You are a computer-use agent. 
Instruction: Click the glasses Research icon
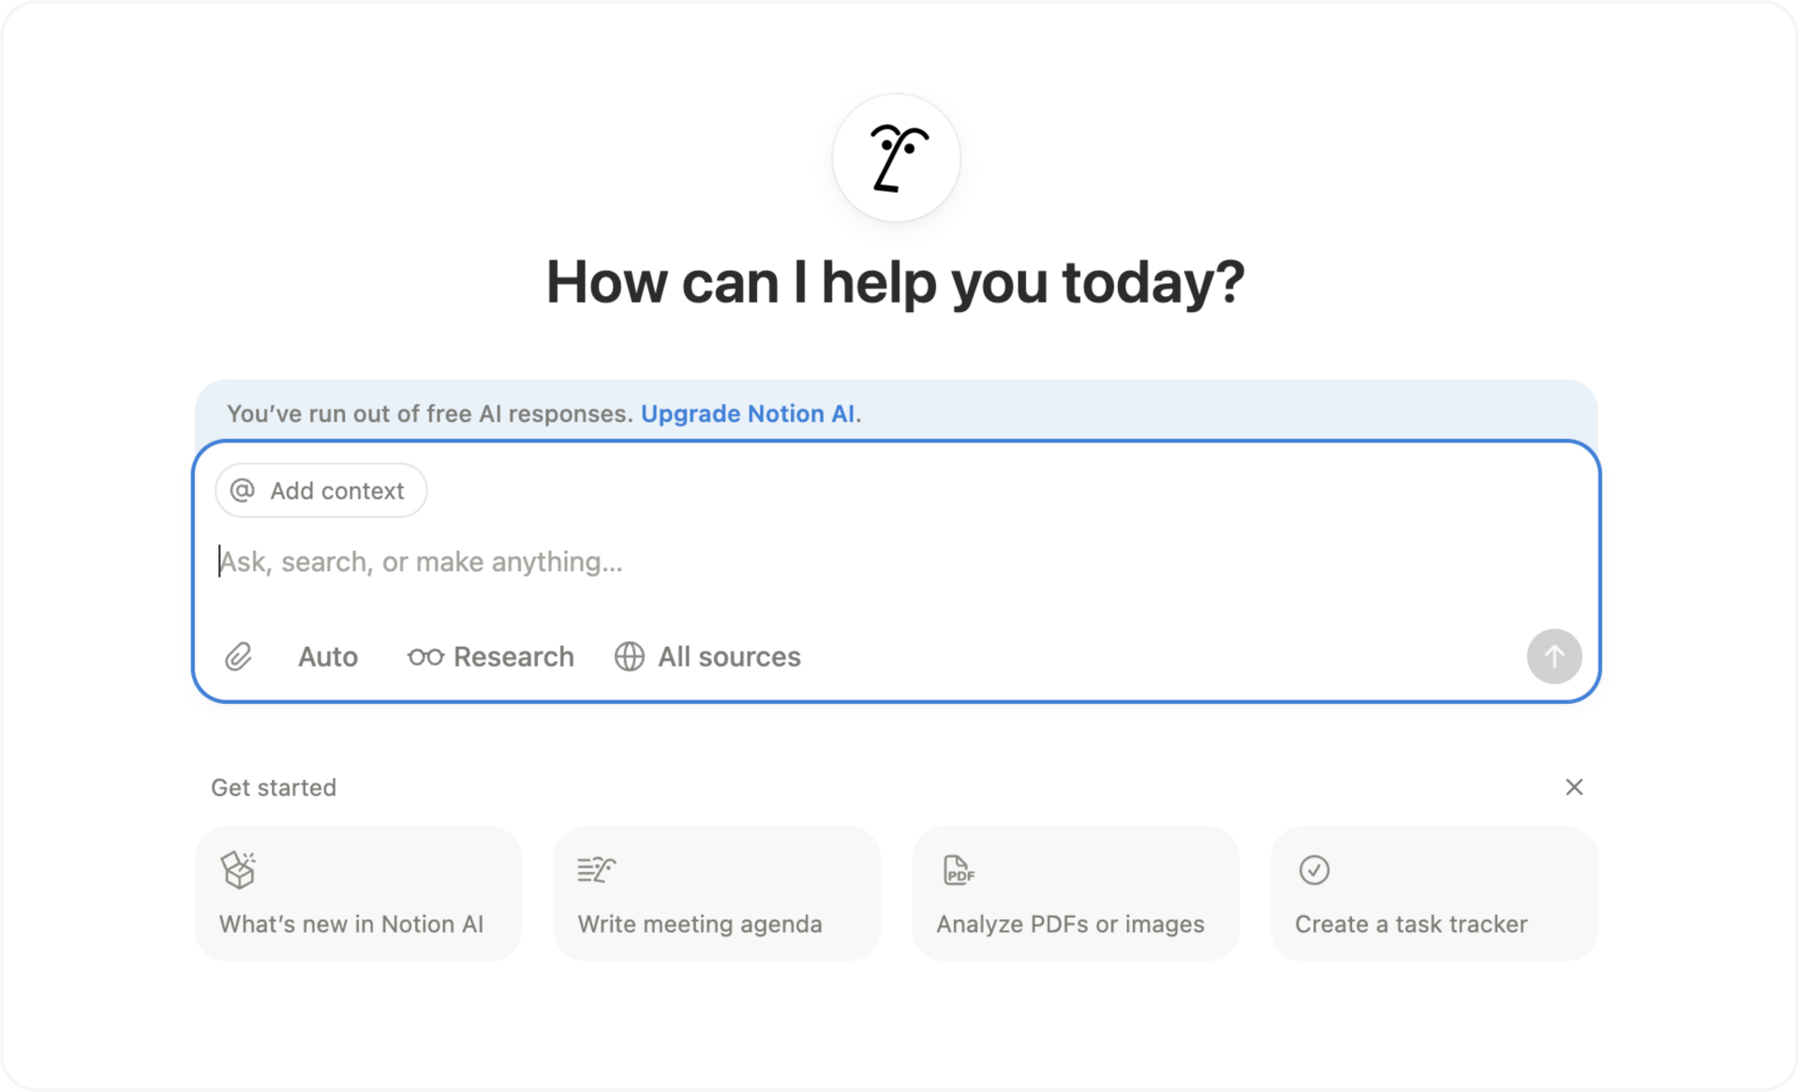425,657
